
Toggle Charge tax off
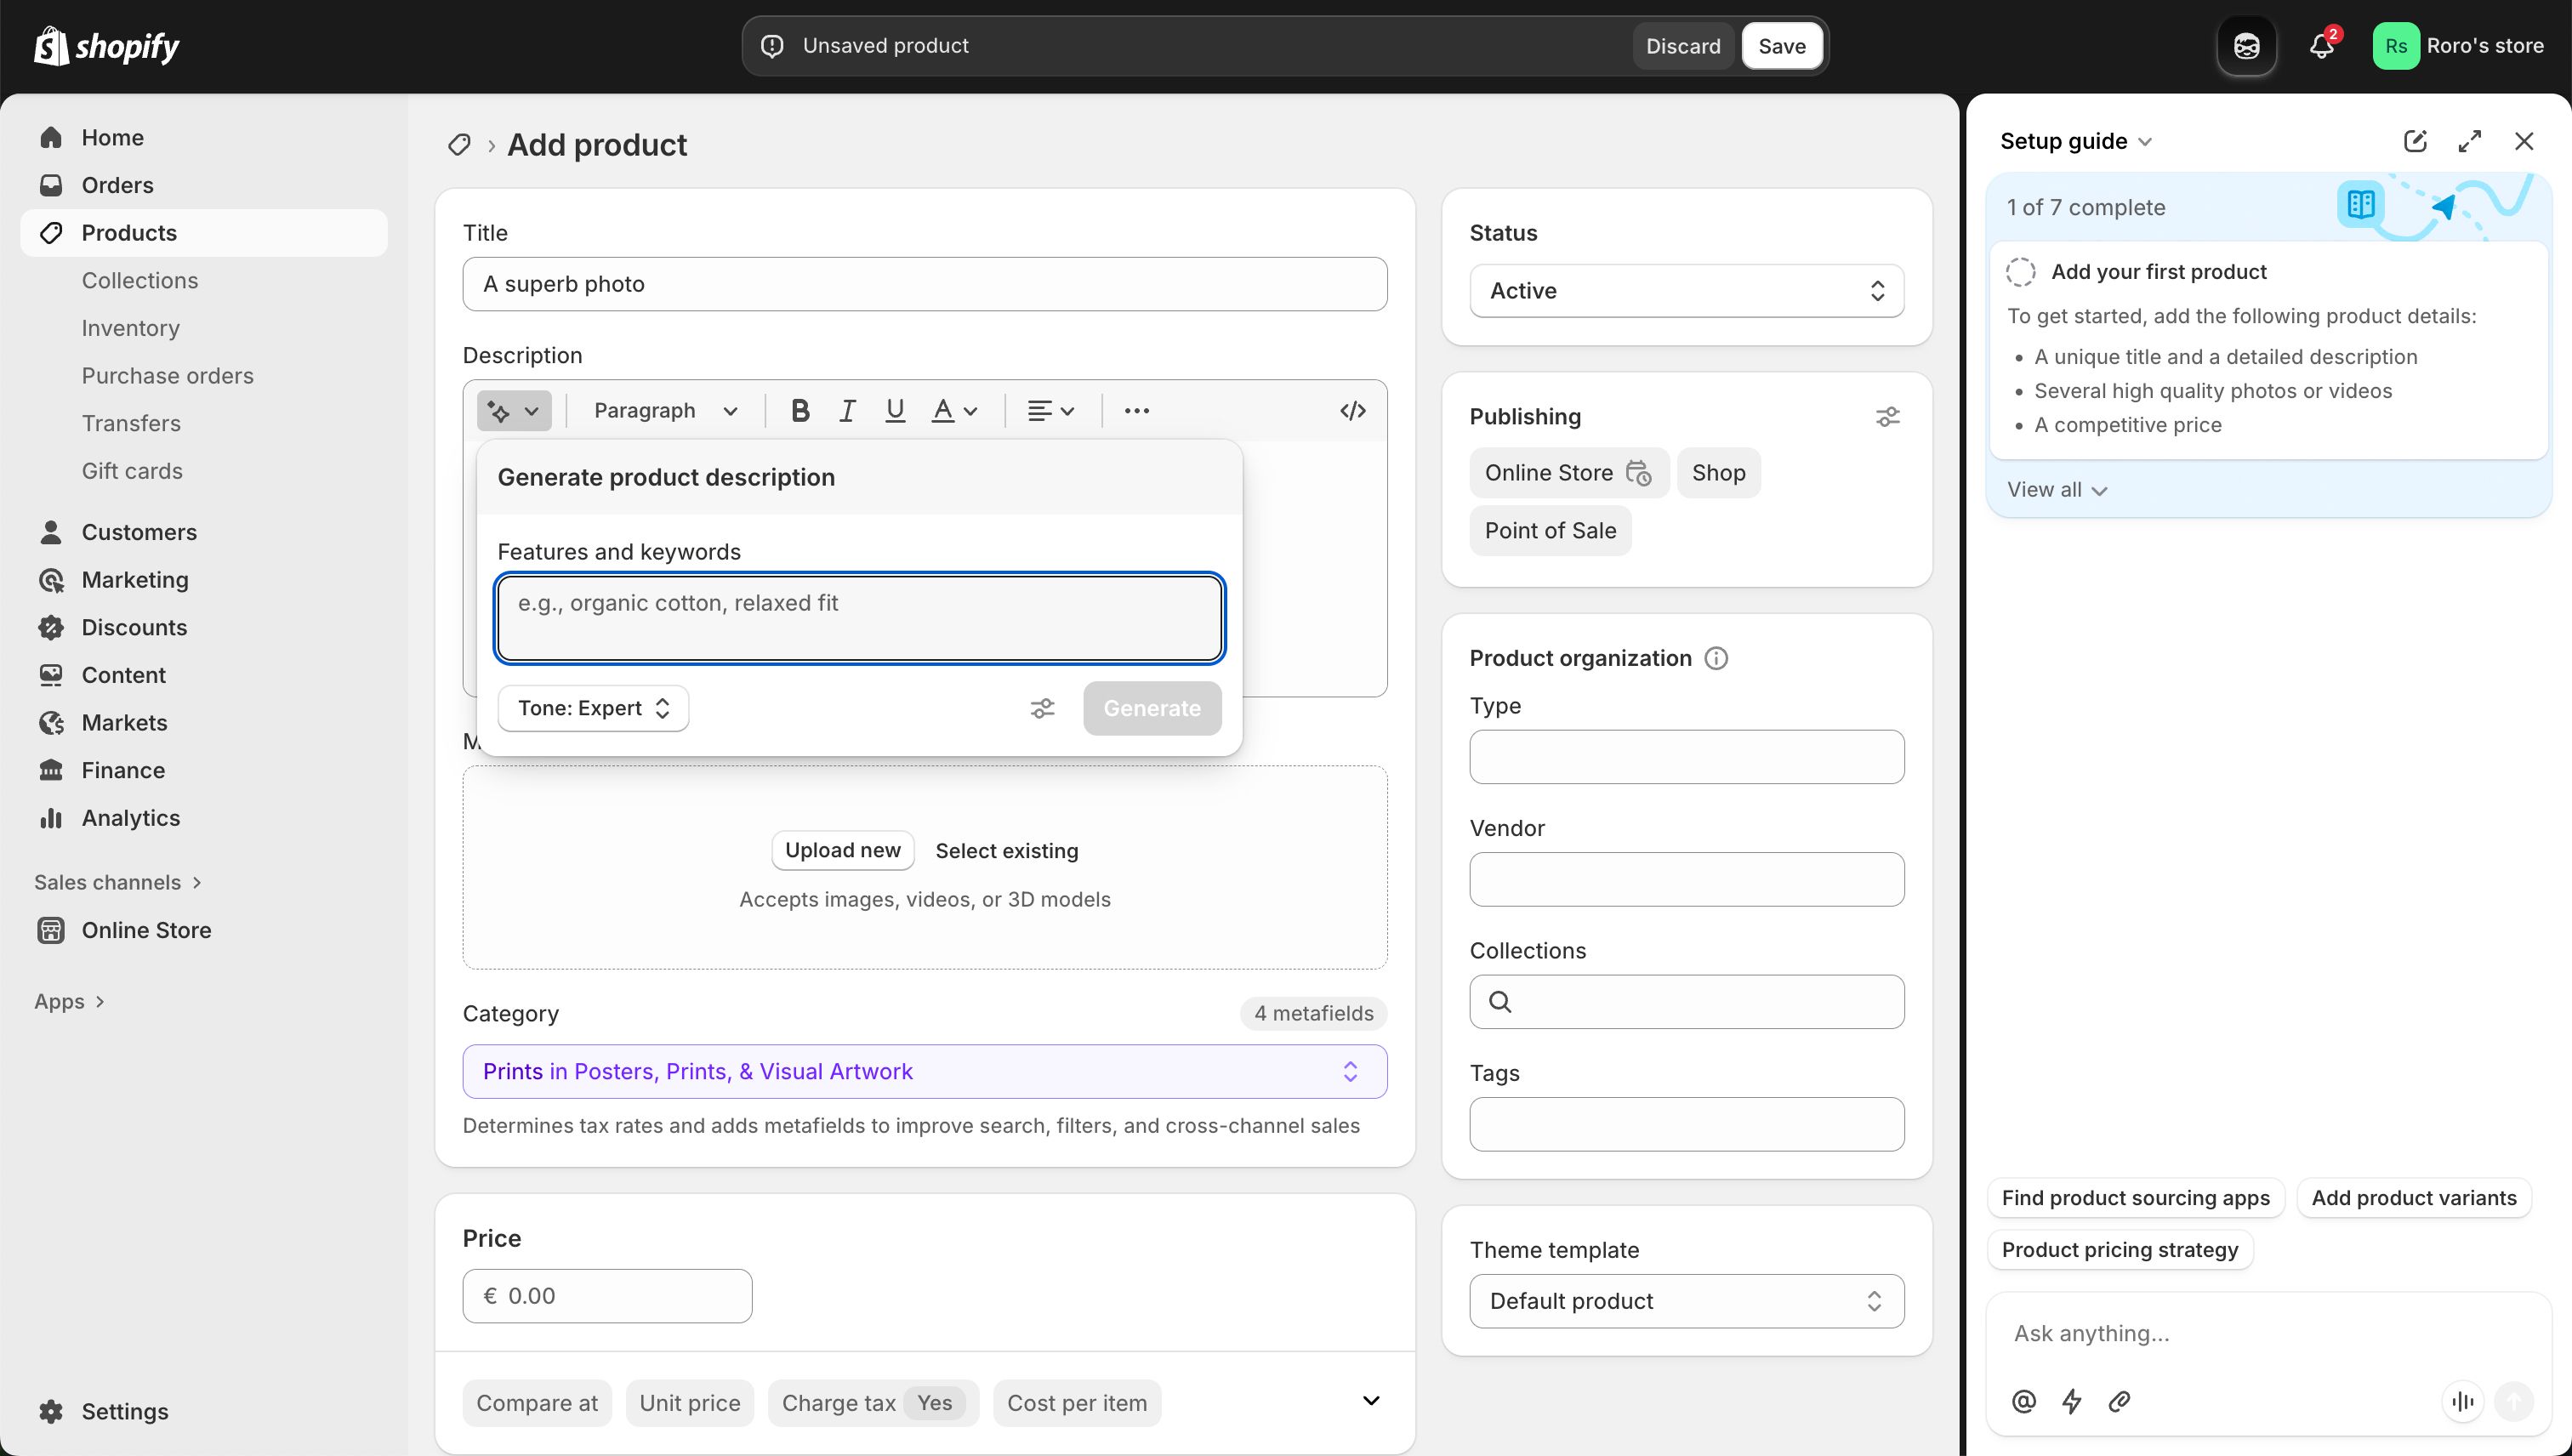tap(935, 1402)
